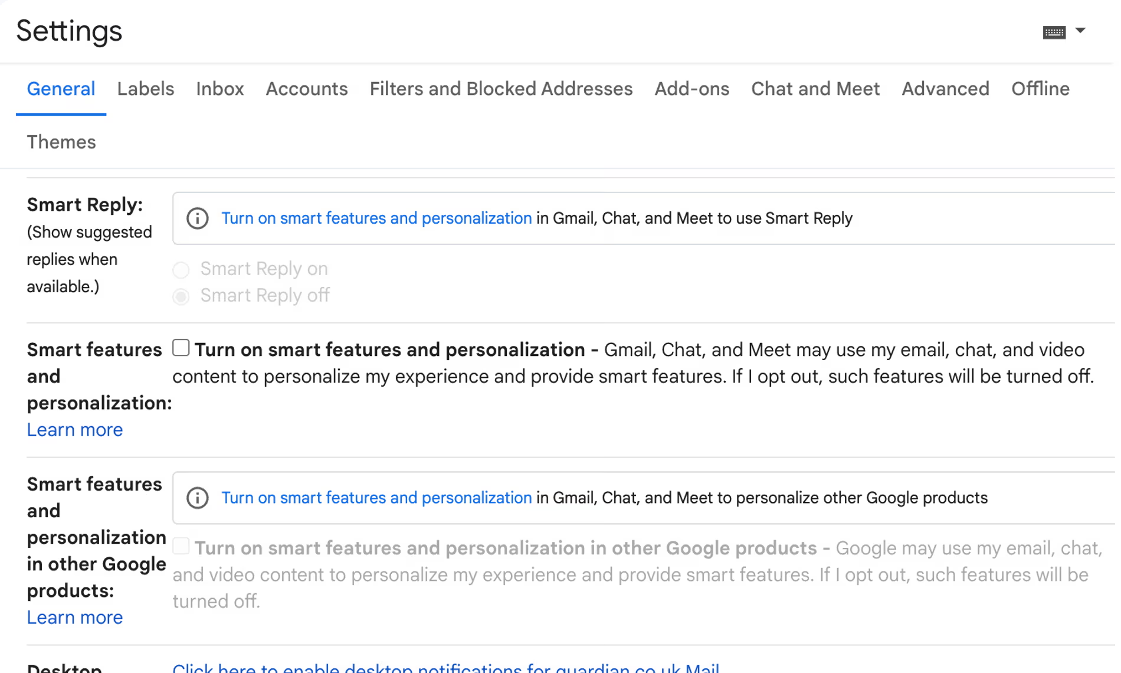Switch to the Themes tab

click(x=61, y=142)
